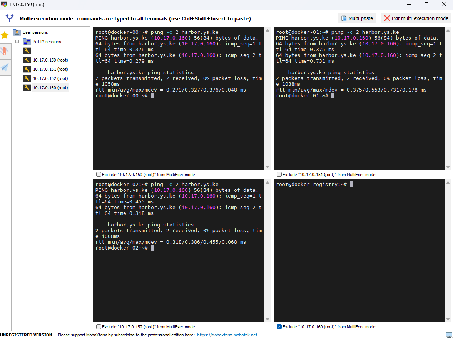Uncheck Exclude 10.17.0.160 (root) from MultiExec

(279, 327)
